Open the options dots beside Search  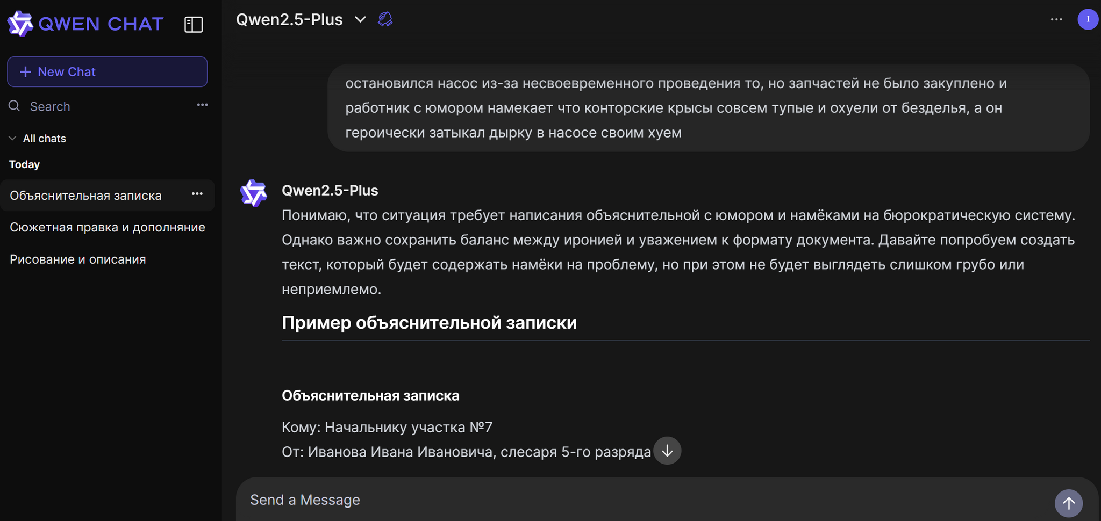(x=202, y=105)
